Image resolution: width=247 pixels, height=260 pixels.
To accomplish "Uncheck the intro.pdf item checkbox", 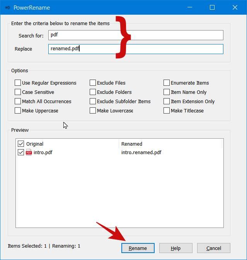I will pyautogui.click(x=21, y=152).
